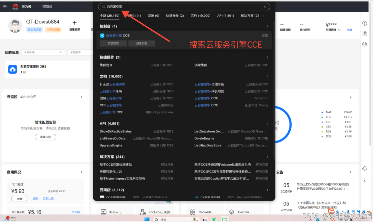
Task: Click the search input field
Action: point(182,7)
